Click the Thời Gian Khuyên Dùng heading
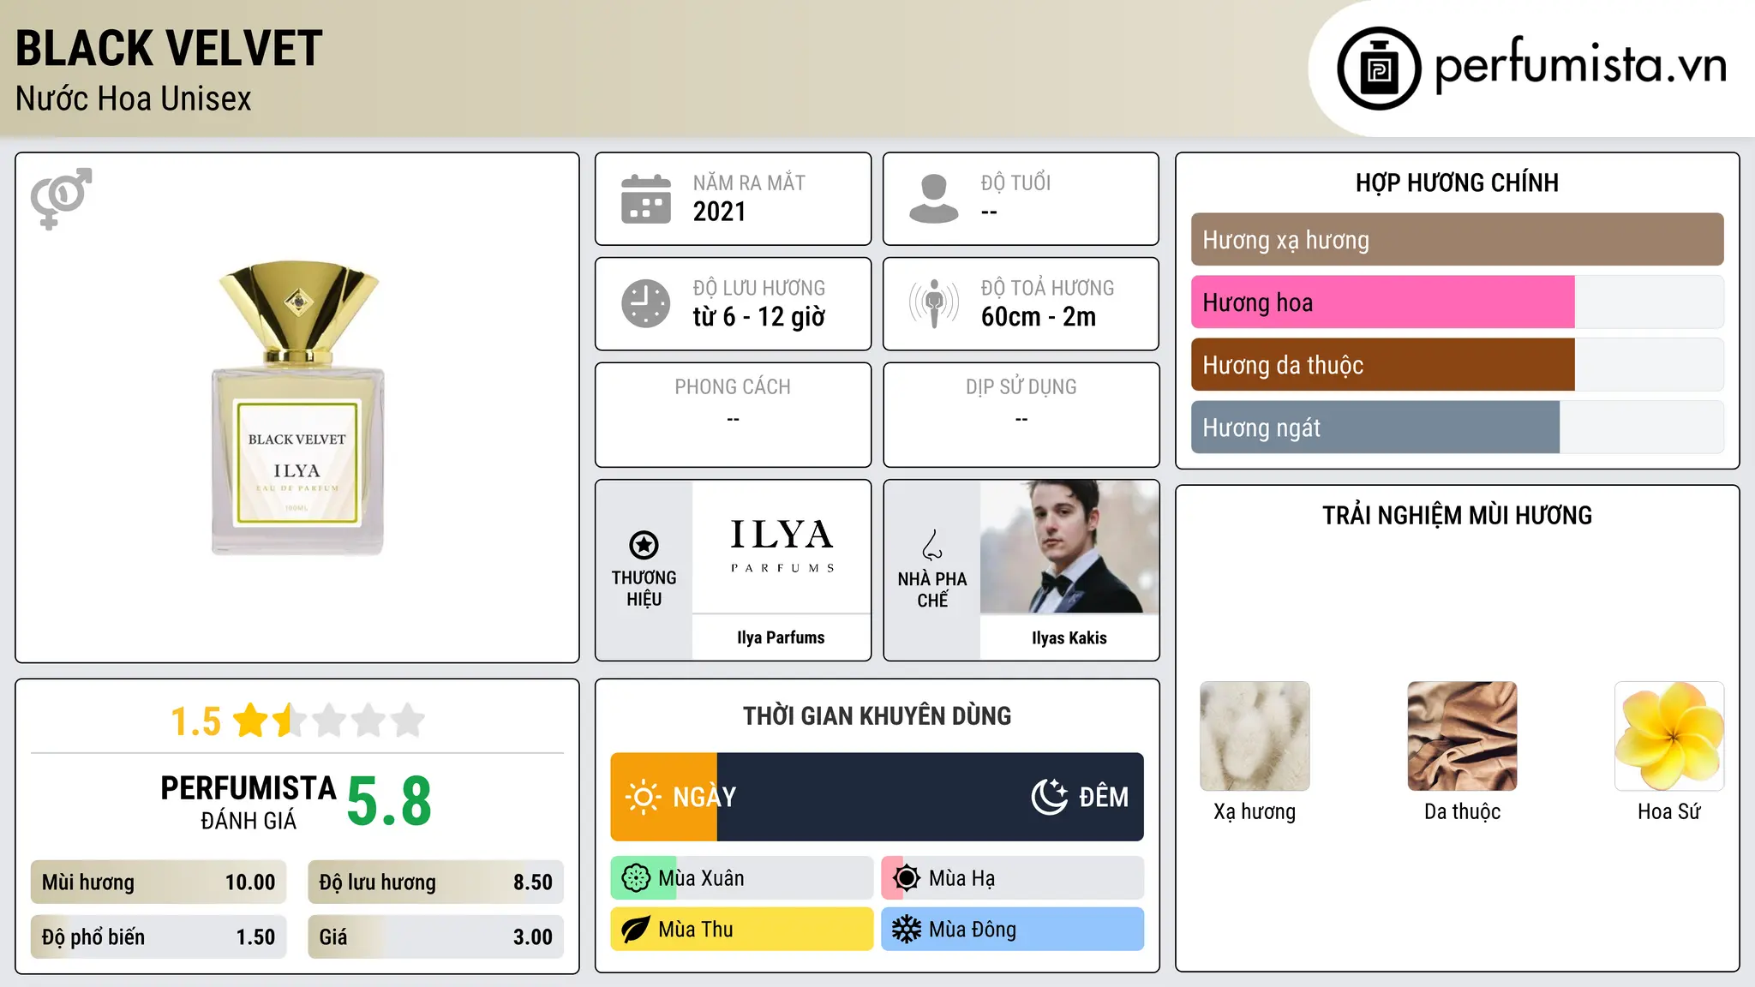 coord(877,715)
